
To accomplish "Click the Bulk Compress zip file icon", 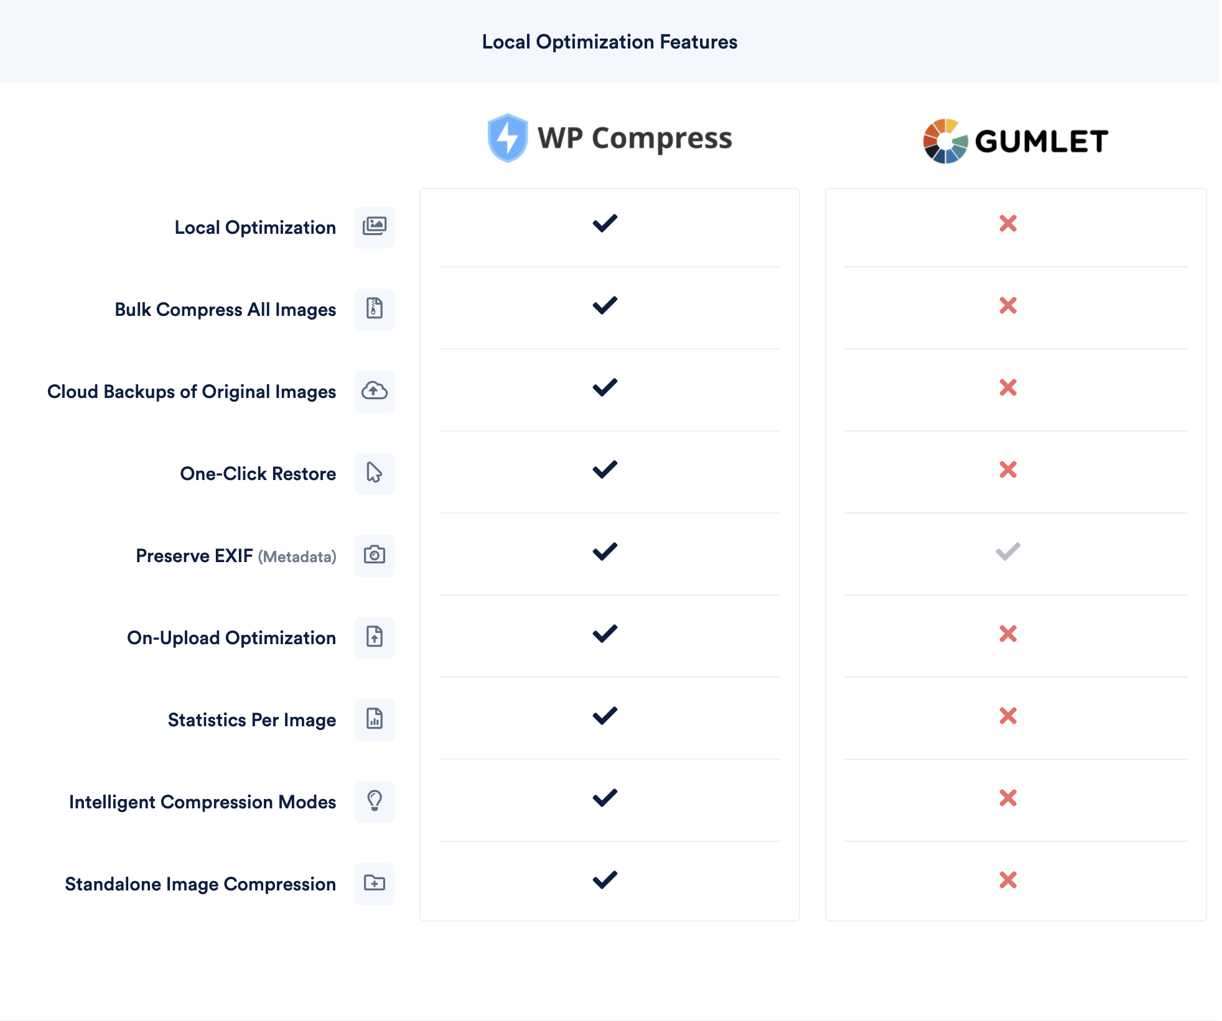I will tap(374, 308).
